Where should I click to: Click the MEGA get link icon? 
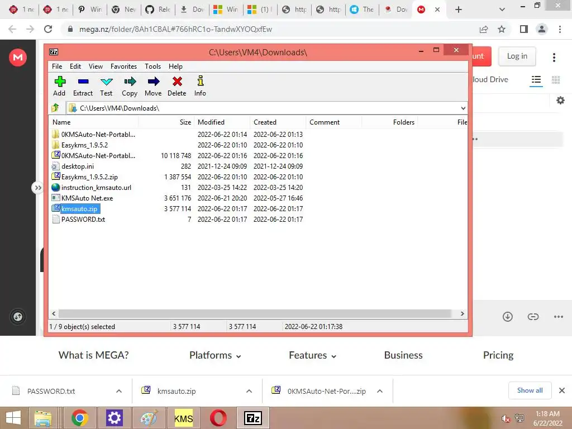tap(533, 317)
